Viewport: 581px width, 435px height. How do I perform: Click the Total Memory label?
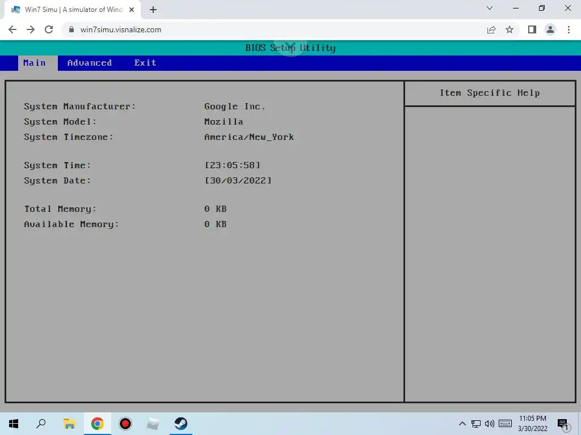[60, 209]
